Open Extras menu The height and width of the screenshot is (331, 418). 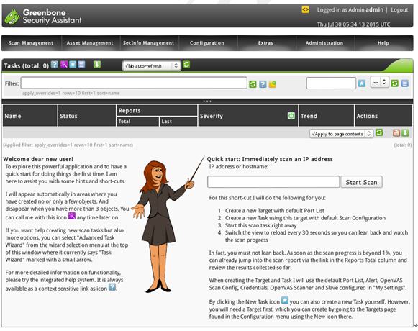[x=265, y=43]
